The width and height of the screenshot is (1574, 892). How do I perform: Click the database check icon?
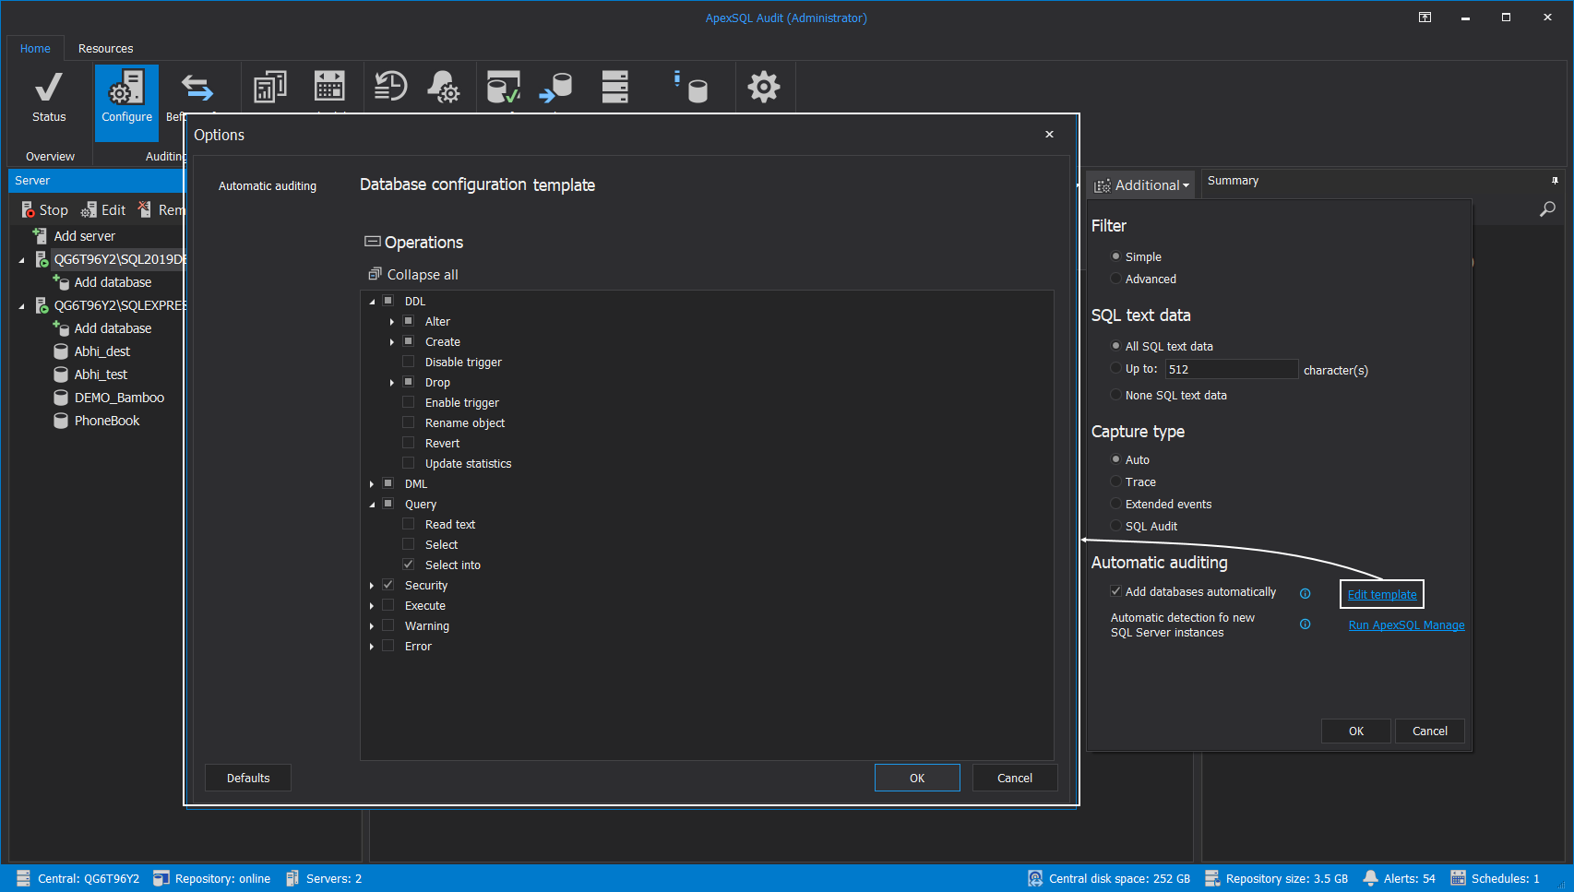(504, 88)
